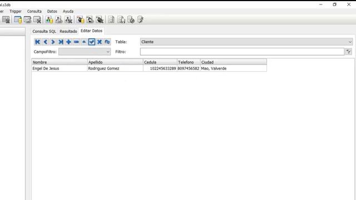Restore the window using title bar button
This screenshot has width=356, height=200.
[335, 4]
